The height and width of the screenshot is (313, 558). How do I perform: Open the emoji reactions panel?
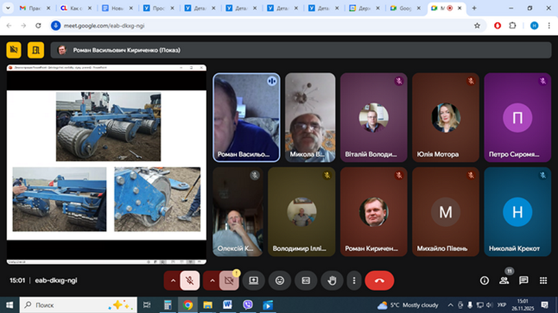pos(280,280)
